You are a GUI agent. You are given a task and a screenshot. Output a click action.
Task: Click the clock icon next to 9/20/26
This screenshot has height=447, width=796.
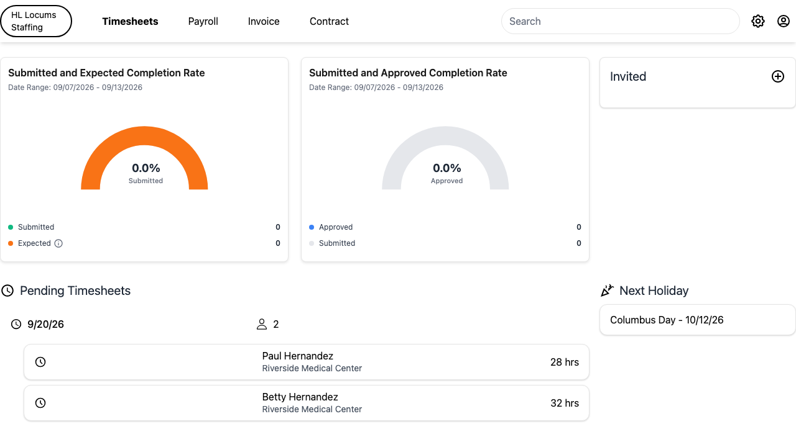16,324
